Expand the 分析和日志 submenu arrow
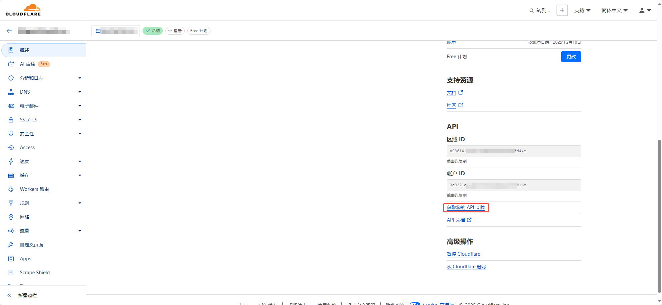This screenshot has width=662, height=305. [80, 78]
